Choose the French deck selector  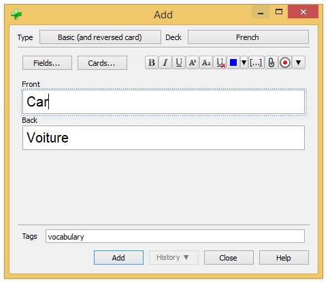pos(248,37)
